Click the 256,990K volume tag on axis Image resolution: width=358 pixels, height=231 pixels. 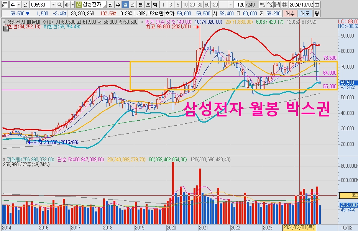click(x=348, y=205)
